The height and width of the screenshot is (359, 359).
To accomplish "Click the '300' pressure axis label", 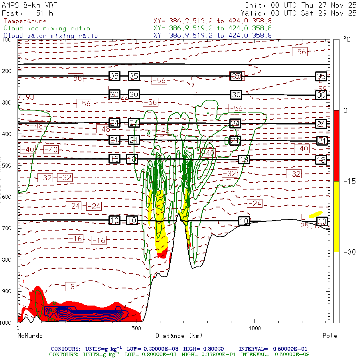I will tap(7, 103).
